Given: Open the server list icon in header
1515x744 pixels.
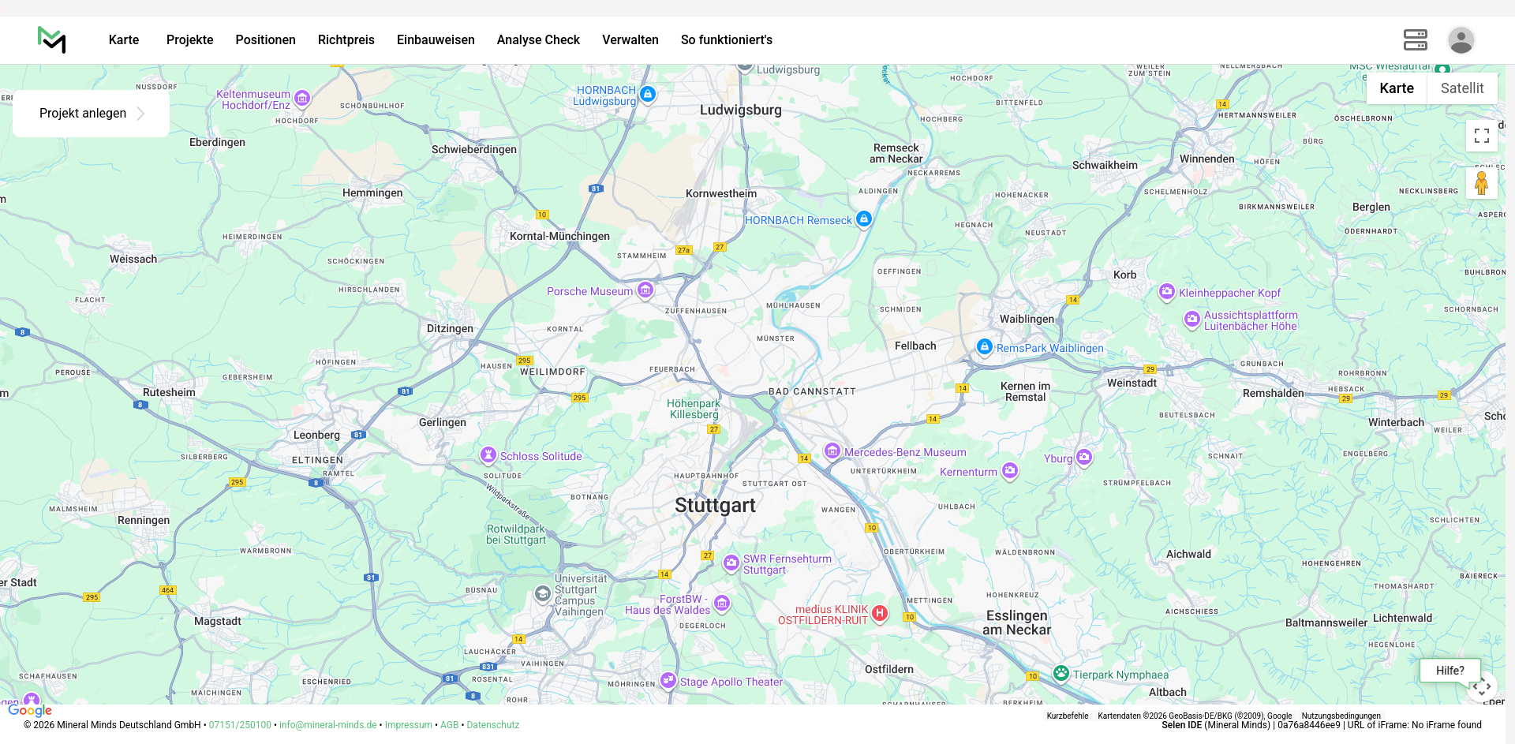Looking at the screenshot, I should 1415,40.
